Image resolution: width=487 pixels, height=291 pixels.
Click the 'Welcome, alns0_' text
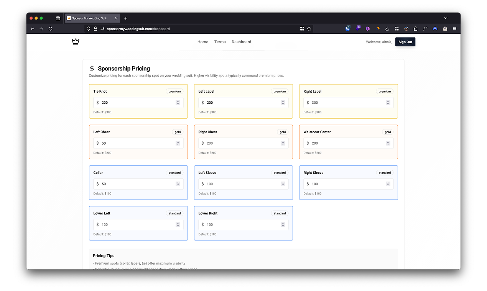[379, 42]
